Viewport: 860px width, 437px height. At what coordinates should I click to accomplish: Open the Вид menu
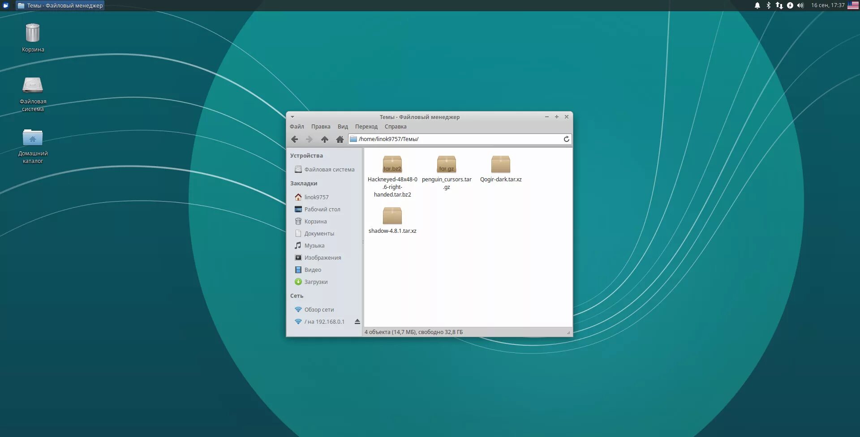click(343, 127)
